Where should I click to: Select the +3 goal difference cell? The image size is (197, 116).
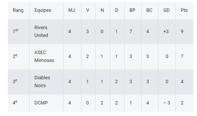point(166,31)
